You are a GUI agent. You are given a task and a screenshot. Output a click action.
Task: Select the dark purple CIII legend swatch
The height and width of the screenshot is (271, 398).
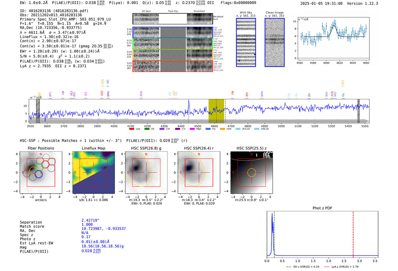coord(177,129)
